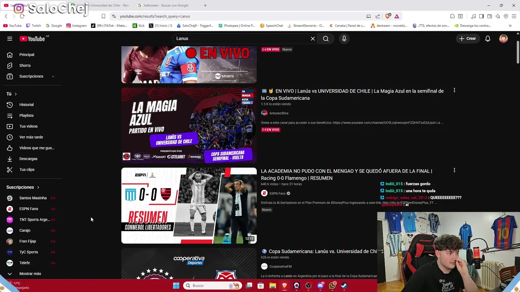Open the account avatar menu
Viewport: 520px width, 292px height.
(503, 39)
